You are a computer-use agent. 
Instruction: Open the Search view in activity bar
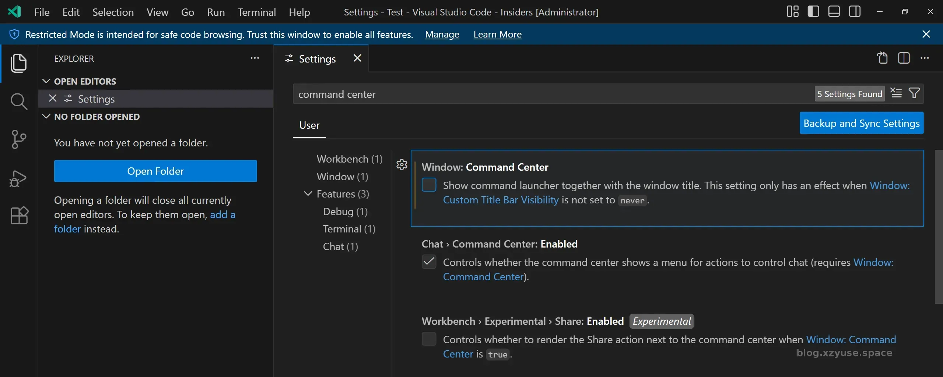click(18, 101)
